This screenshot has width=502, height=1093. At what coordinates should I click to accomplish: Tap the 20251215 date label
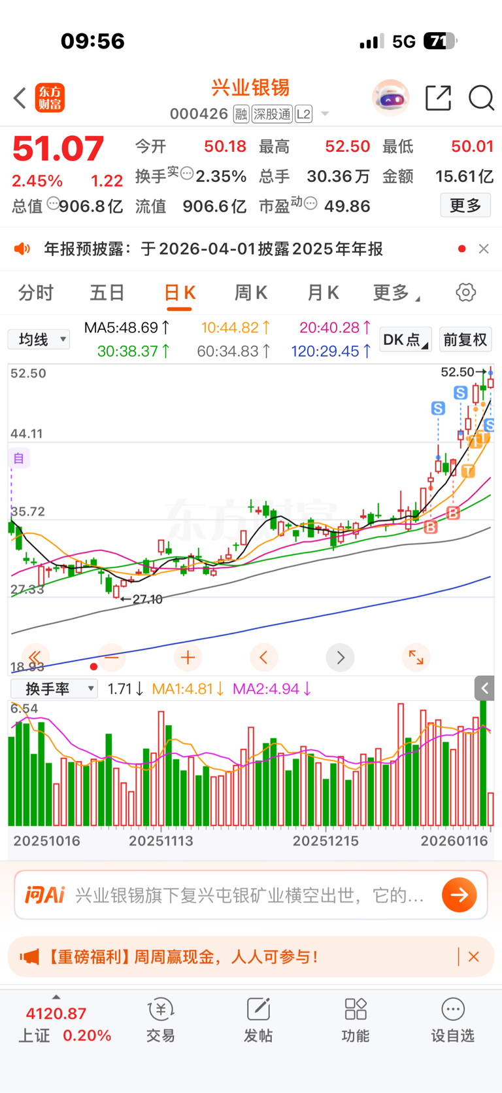pos(326,840)
